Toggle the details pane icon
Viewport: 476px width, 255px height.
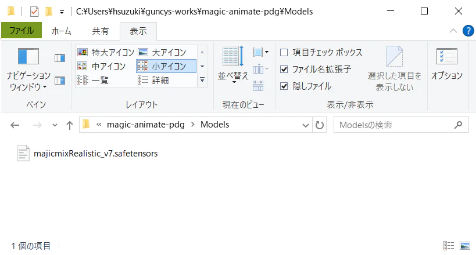(60, 81)
